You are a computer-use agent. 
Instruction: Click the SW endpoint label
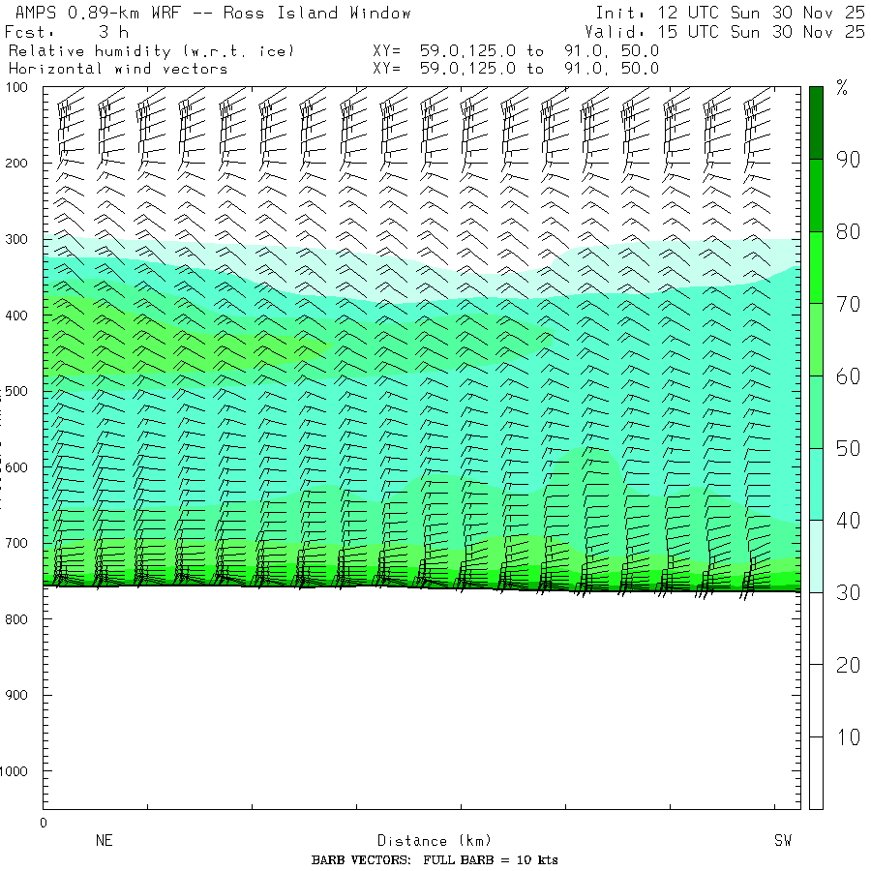click(783, 841)
